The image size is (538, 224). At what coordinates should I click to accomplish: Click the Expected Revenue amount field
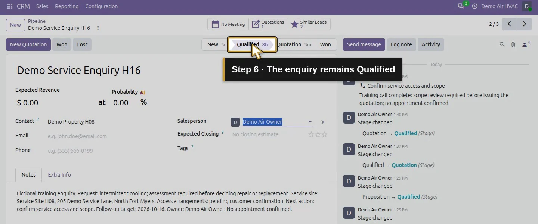[x=56, y=103]
